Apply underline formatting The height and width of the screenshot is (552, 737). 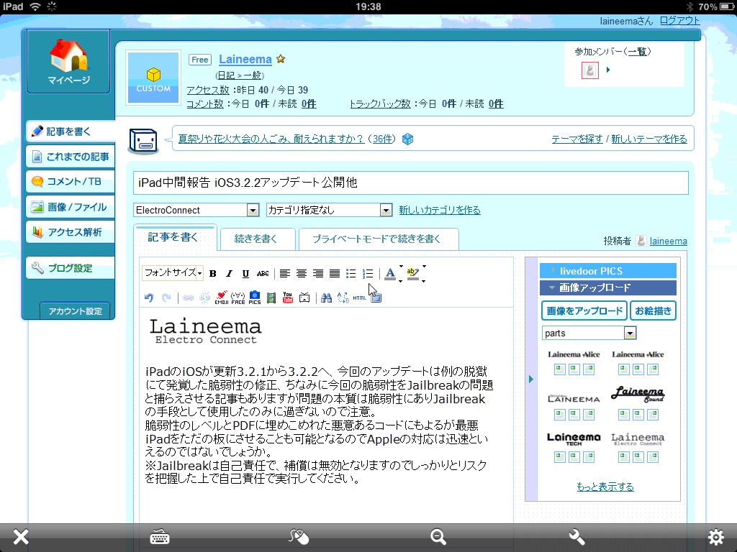pos(245,273)
